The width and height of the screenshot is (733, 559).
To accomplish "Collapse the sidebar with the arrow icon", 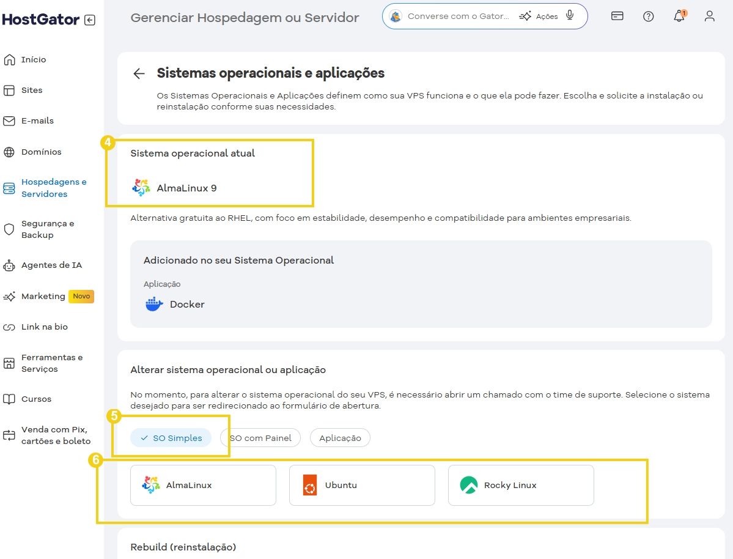I will (x=90, y=19).
